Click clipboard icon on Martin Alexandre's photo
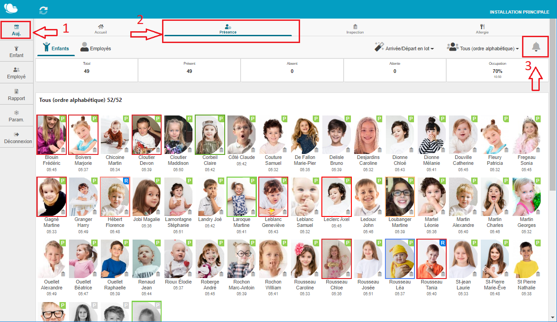The height and width of the screenshot is (322, 557). point(474,212)
